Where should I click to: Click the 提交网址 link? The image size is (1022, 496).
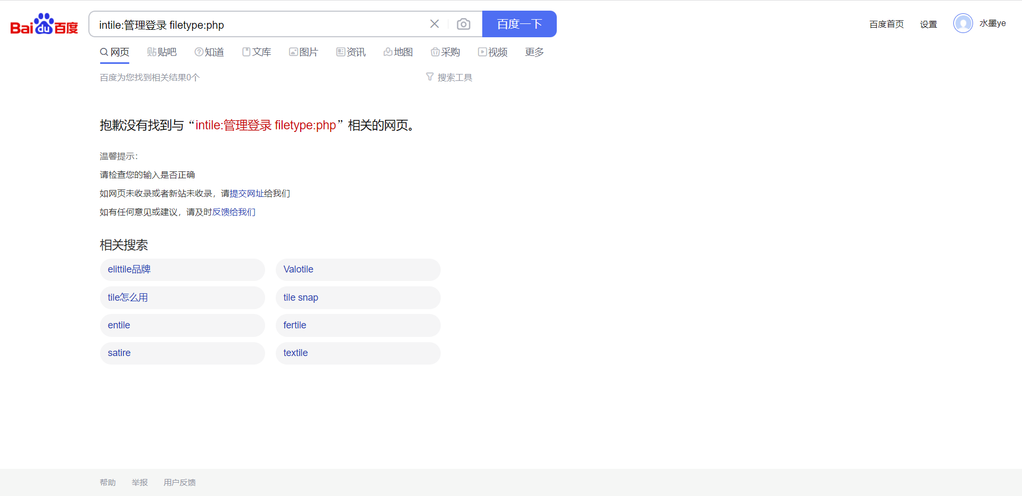pyautogui.click(x=246, y=194)
